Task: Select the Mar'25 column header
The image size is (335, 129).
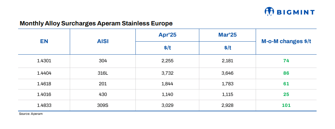Action: [227, 35]
